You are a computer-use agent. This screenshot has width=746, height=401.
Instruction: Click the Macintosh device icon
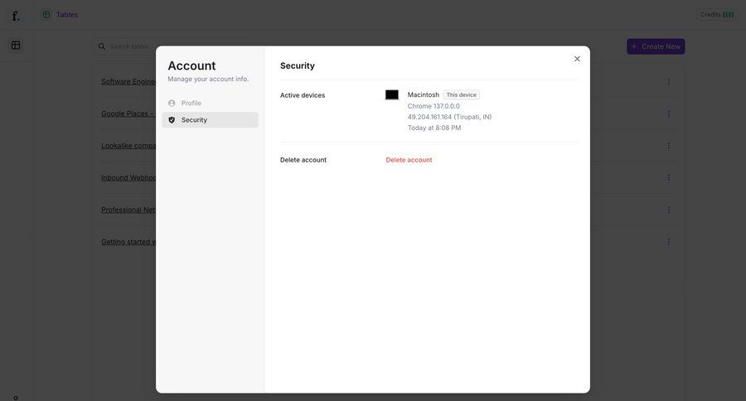point(391,94)
